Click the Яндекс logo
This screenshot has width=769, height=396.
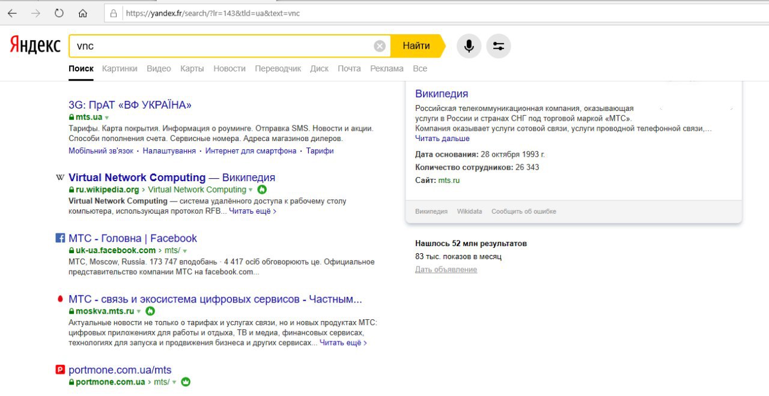pos(35,46)
